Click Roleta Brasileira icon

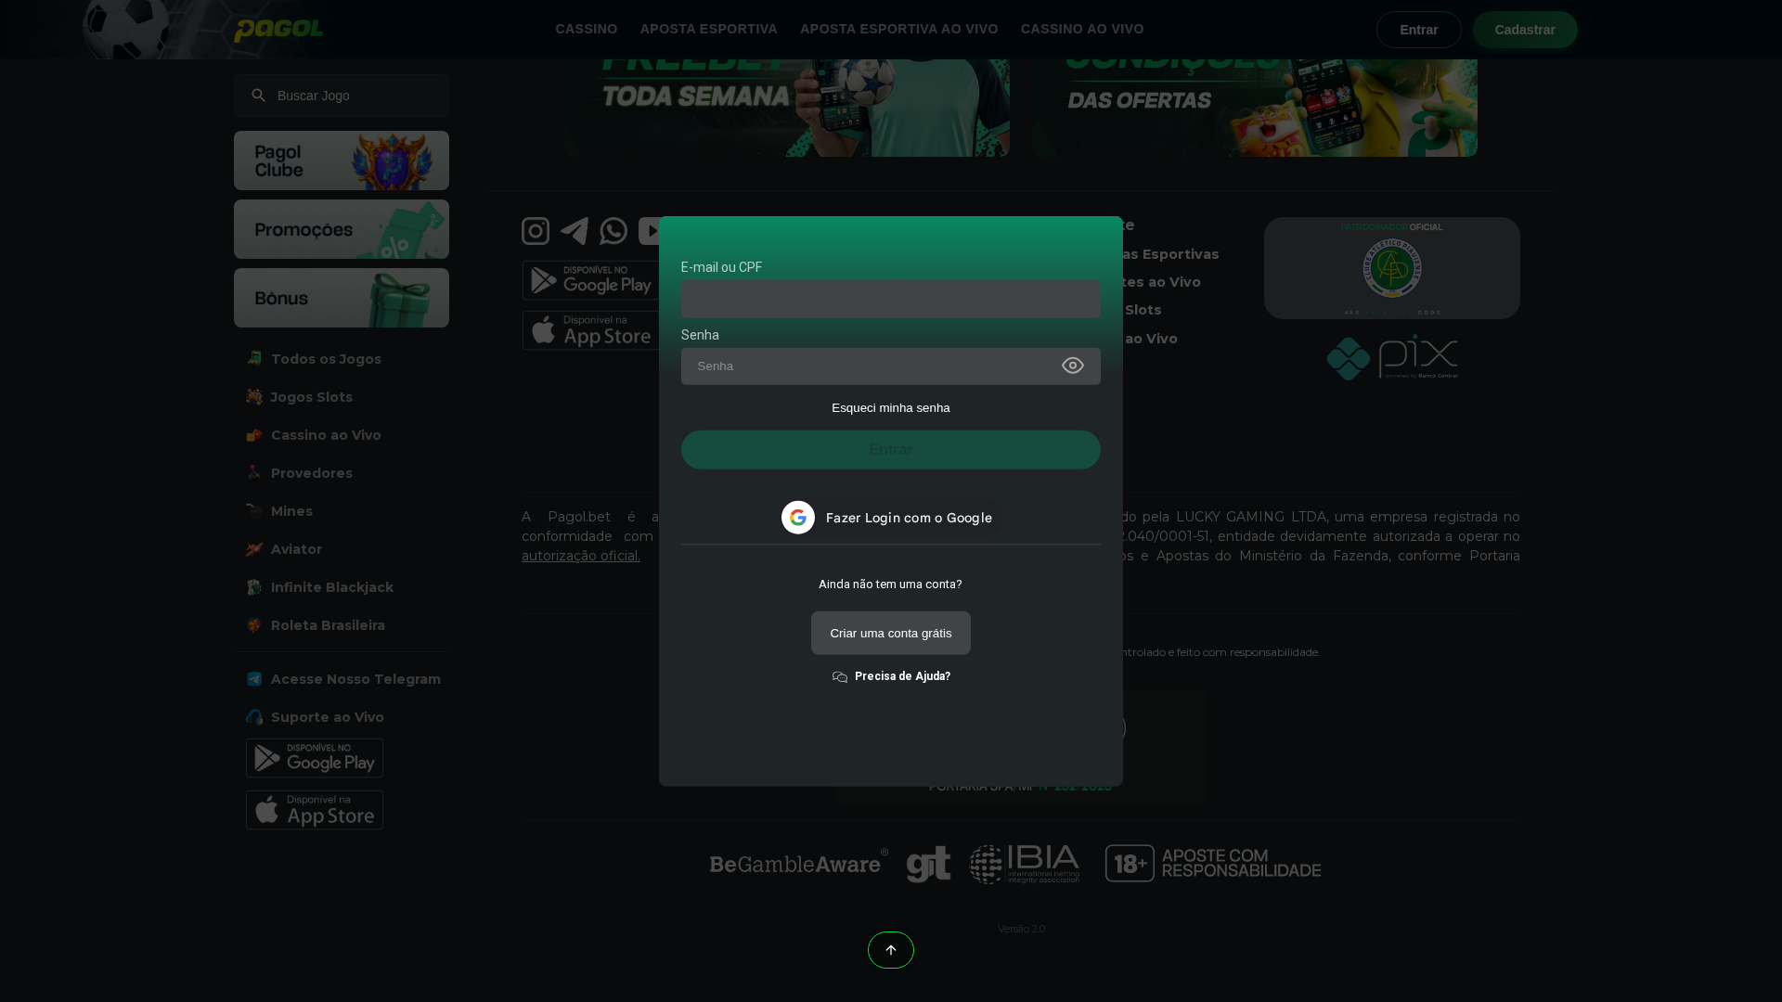coord(254,625)
